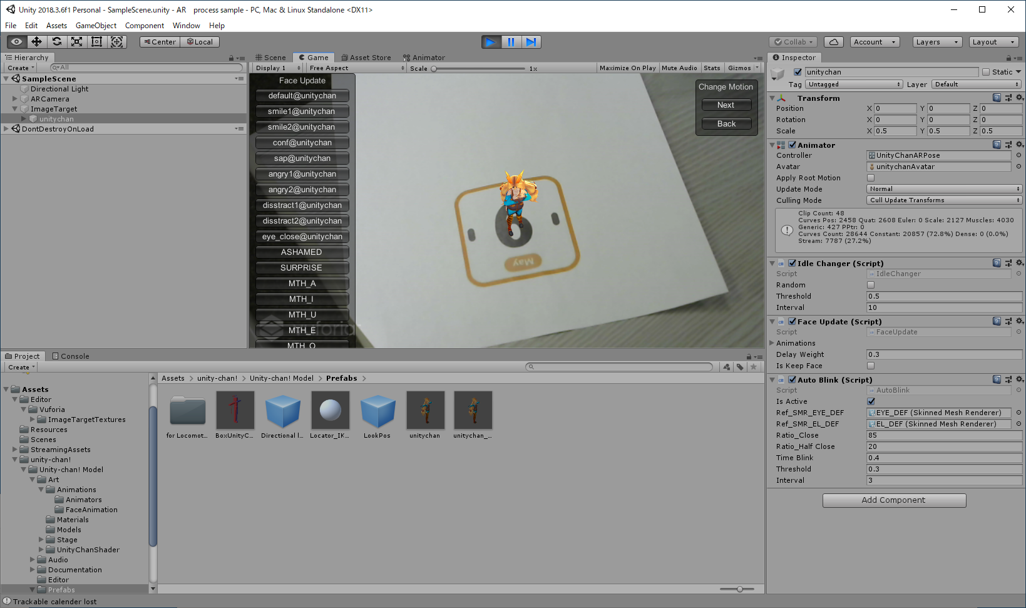Open the Tag dropdown Untagged
The width and height of the screenshot is (1026, 608).
point(854,84)
